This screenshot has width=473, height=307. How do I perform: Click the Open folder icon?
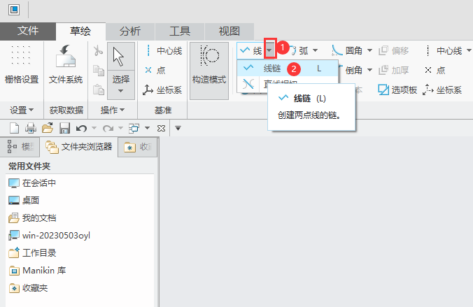pos(48,128)
